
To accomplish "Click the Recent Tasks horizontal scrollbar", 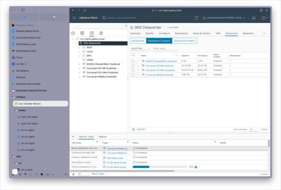I will [x=122, y=171].
